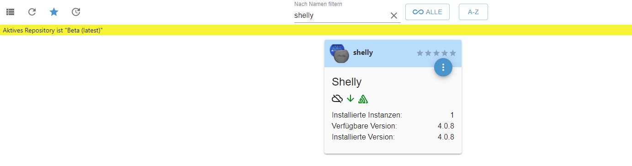
Task: Select the green down-arrow data source icon
Action: click(x=351, y=98)
